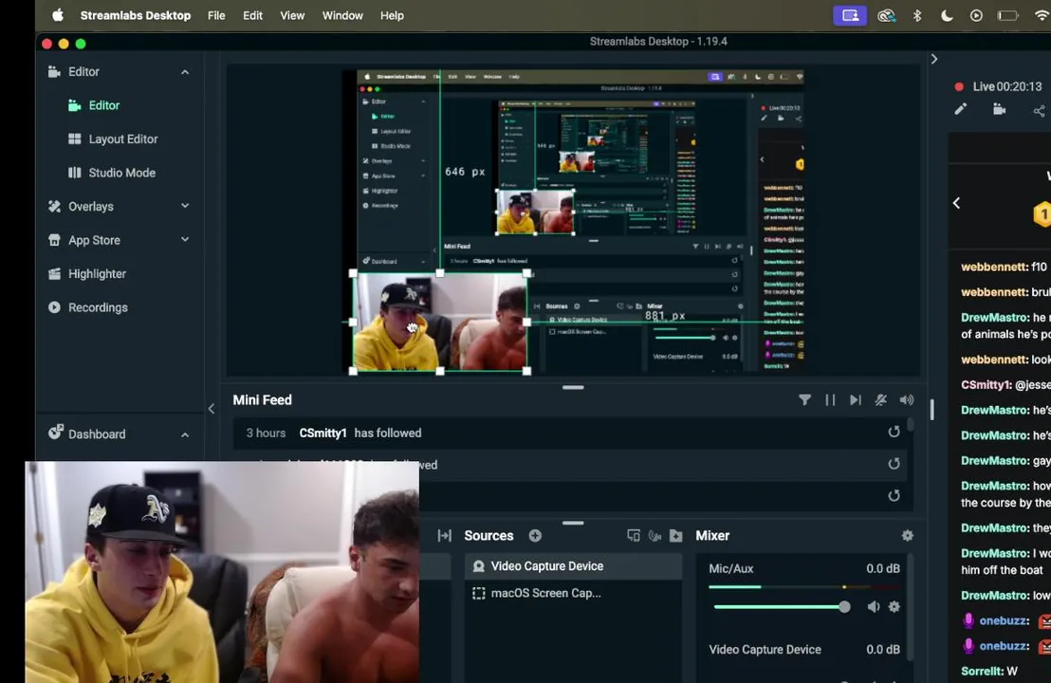Click the Creative Cloud menu bar icon
This screenshot has height=683, width=1051.
[x=886, y=15]
